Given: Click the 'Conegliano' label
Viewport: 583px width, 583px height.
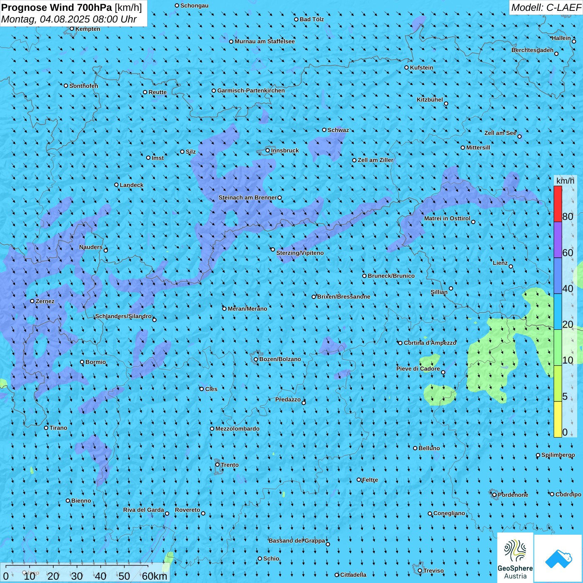Looking at the screenshot, I should 449,513.
